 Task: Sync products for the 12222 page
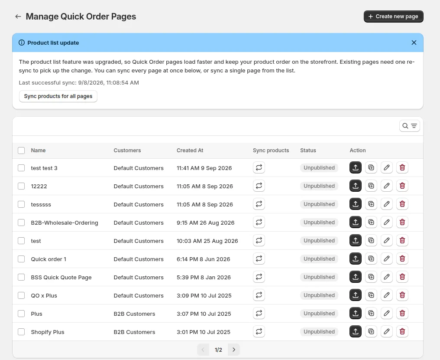(259, 186)
